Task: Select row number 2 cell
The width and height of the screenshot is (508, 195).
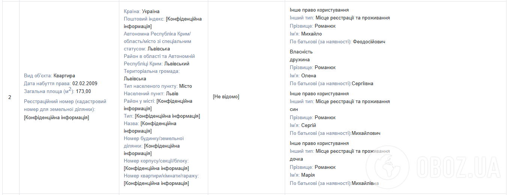Action: 10,97
